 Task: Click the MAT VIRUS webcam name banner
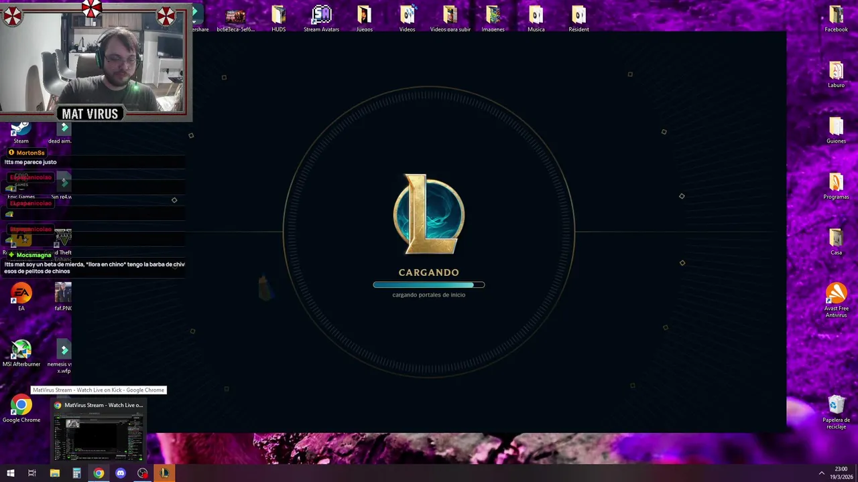90,114
